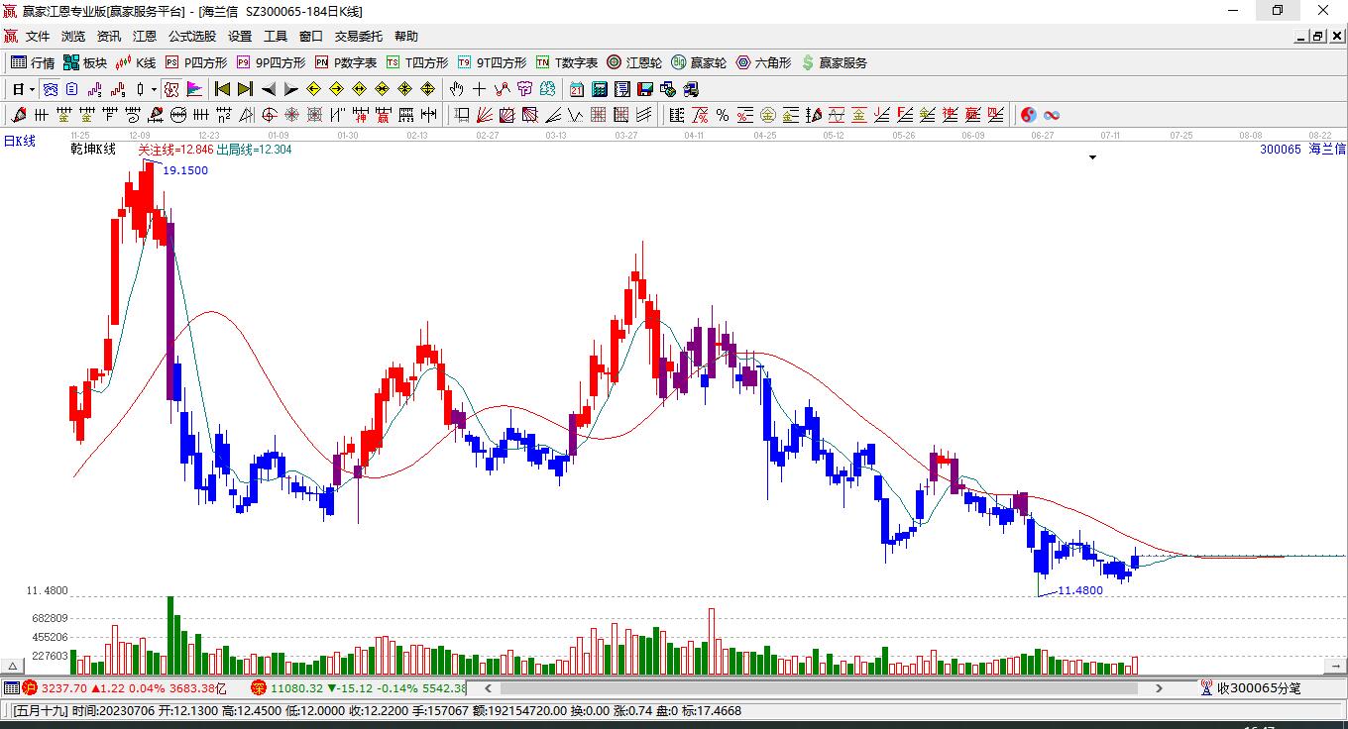Image resolution: width=1348 pixels, height=729 pixels.
Task: Jump to first bar icon
Action: click(x=223, y=89)
